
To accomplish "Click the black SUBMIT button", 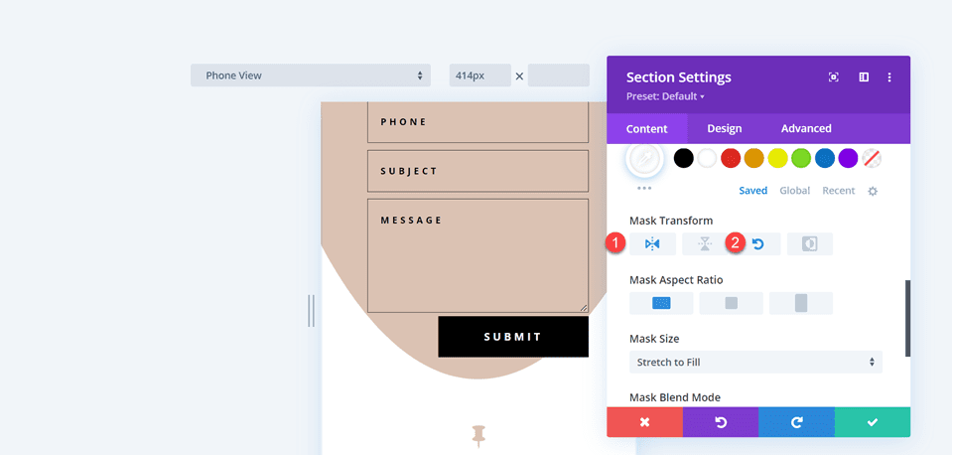I will coord(512,337).
